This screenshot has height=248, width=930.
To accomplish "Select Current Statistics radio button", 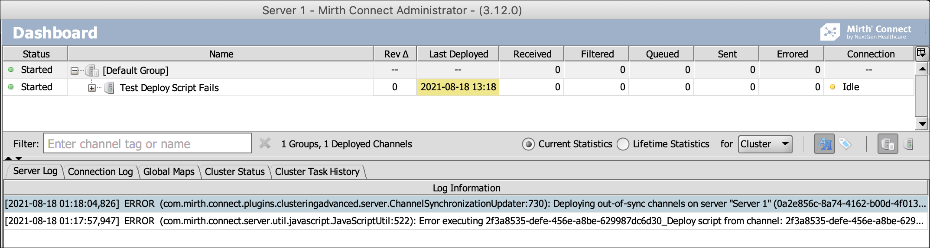I will point(528,144).
